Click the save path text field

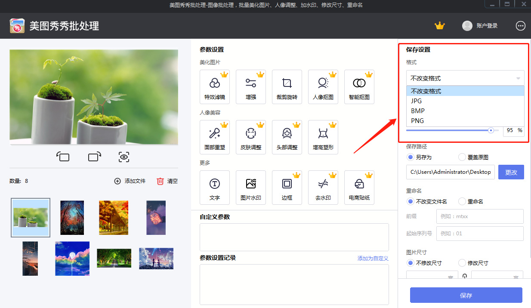pos(451,172)
